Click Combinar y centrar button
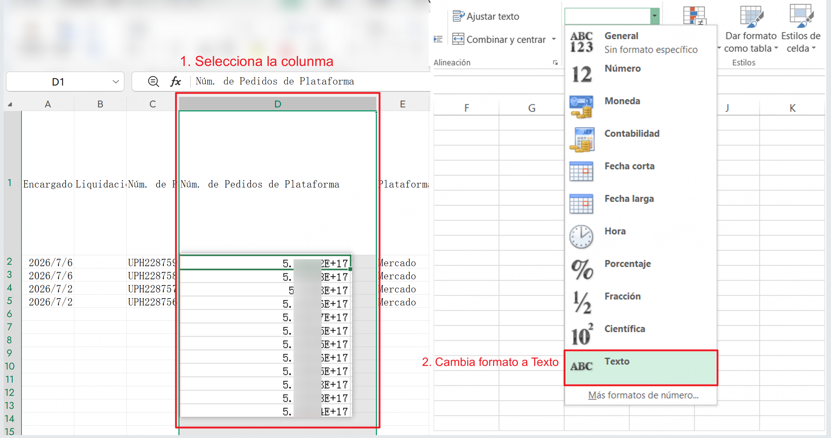This screenshot has height=438, width=831. (x=499, y=39)
